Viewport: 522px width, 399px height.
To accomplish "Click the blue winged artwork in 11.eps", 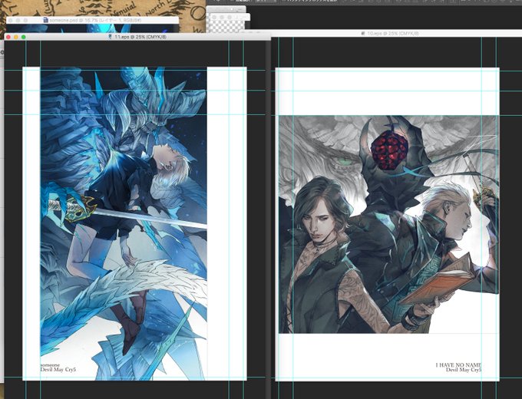I will pyautogui.click(x=124, y=223).
